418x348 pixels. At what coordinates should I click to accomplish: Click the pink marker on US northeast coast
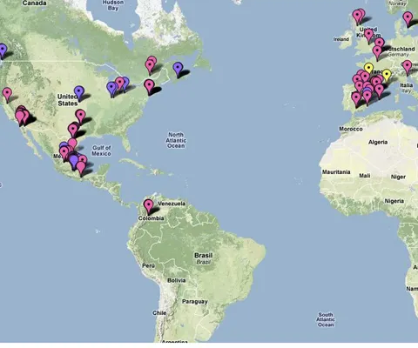point(149,86)
